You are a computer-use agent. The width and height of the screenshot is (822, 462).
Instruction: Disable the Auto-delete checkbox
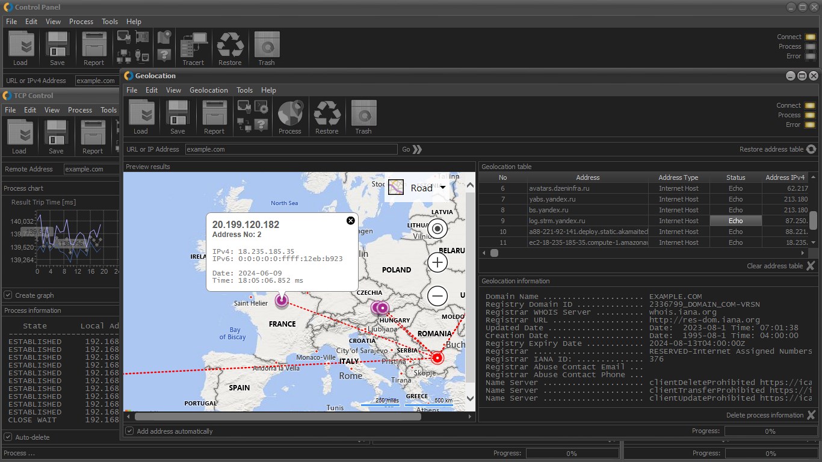click(x=8, y=437)
